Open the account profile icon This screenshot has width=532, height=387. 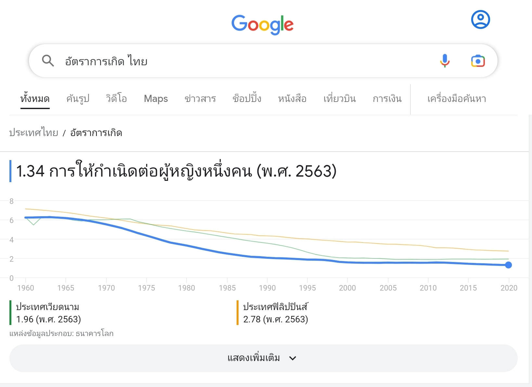coord(480,20)
